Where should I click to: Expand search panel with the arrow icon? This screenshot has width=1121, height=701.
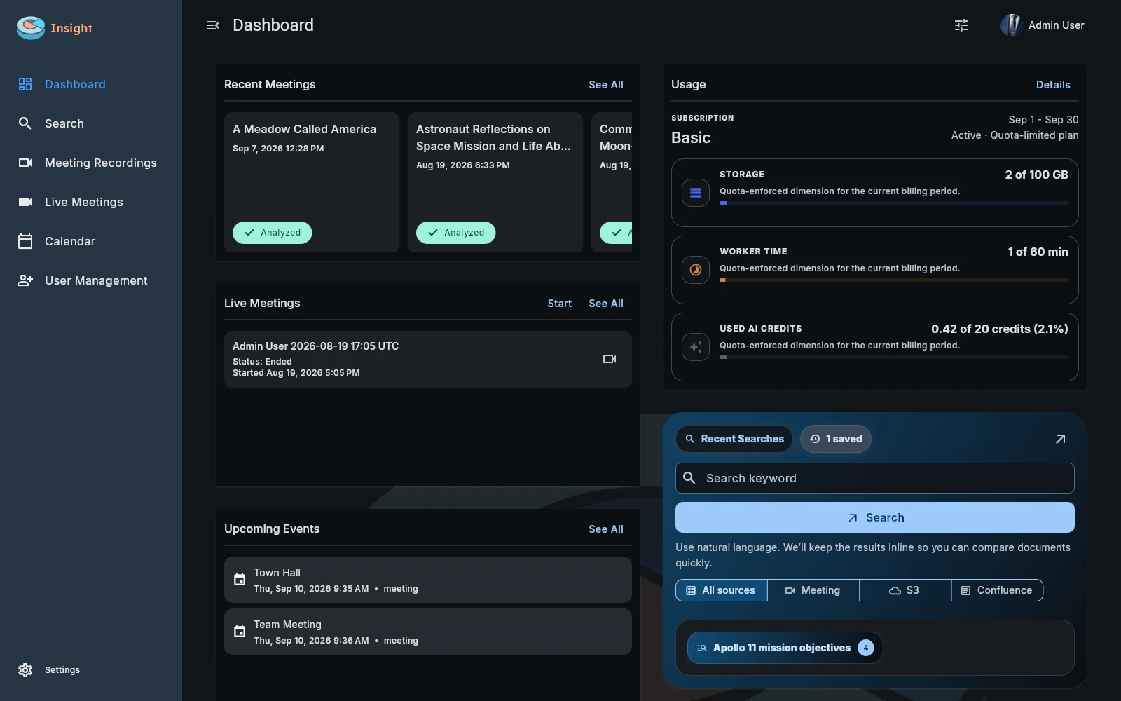point(1060,439)
